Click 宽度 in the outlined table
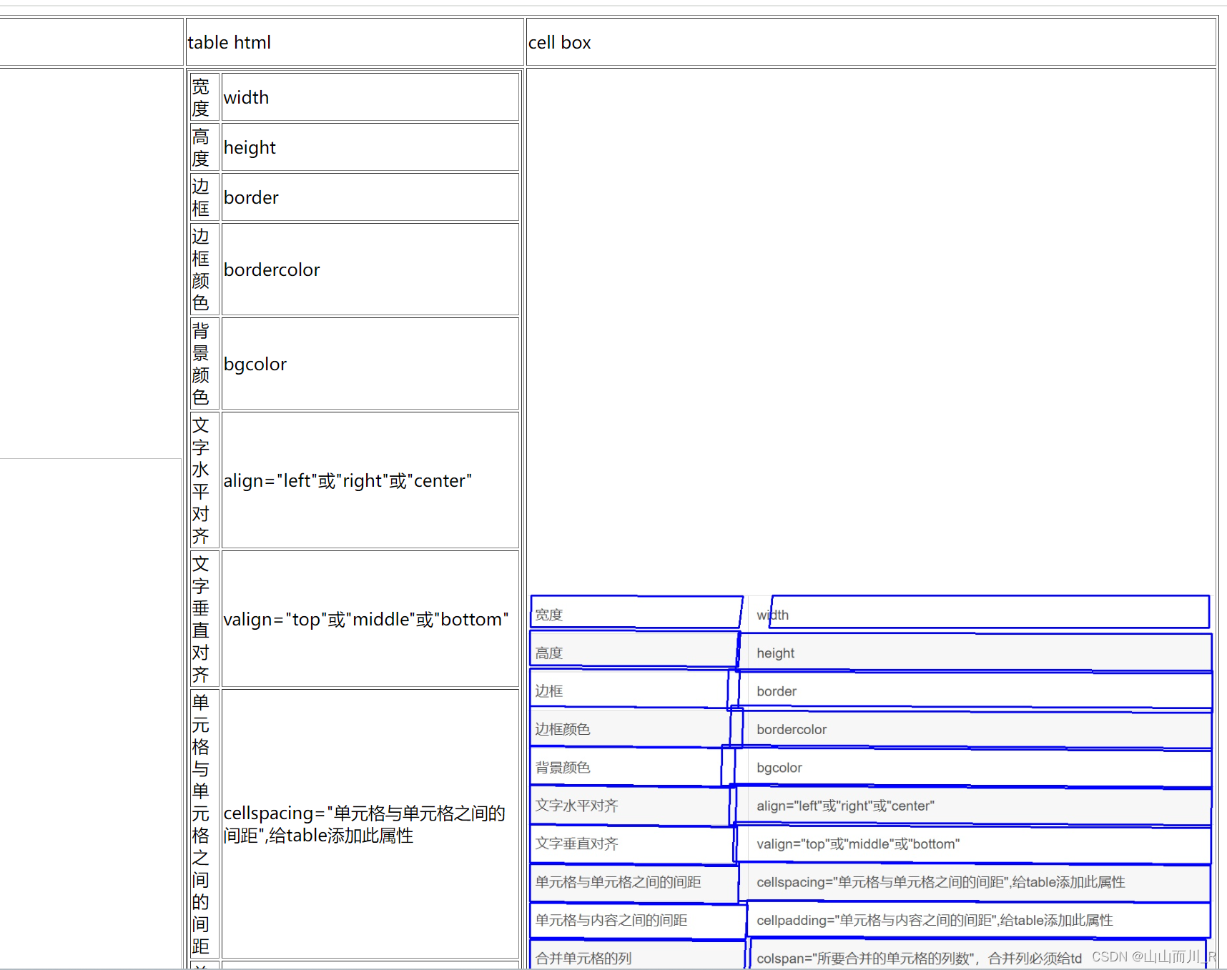 pos(549,615)
